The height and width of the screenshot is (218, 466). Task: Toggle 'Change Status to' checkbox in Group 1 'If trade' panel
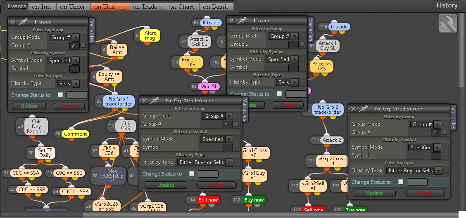click(279, 94)
